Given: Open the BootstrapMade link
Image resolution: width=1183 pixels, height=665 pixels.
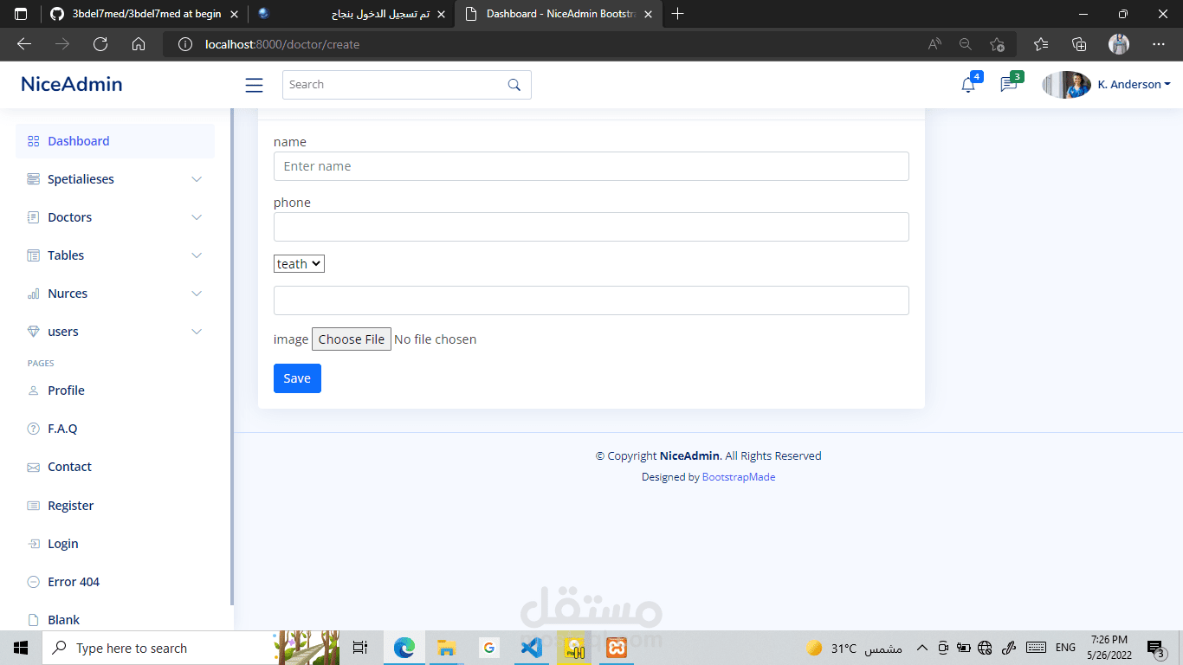Looking at the screenshot, I should click(739, 477).
